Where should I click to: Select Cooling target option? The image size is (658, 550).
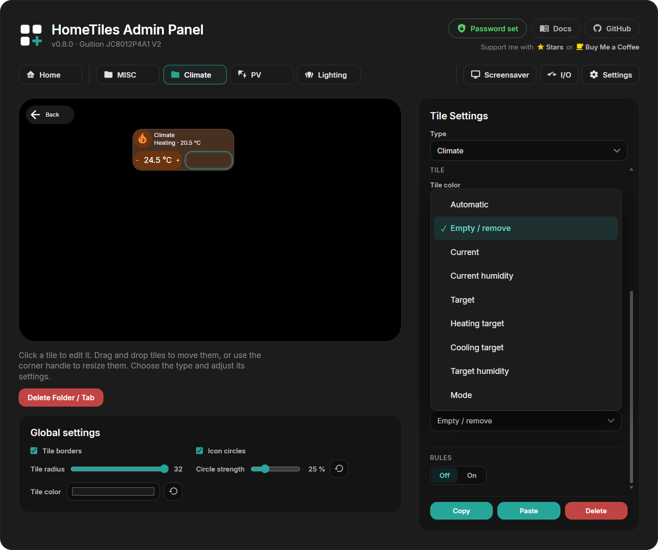click(x=525, y=348)
